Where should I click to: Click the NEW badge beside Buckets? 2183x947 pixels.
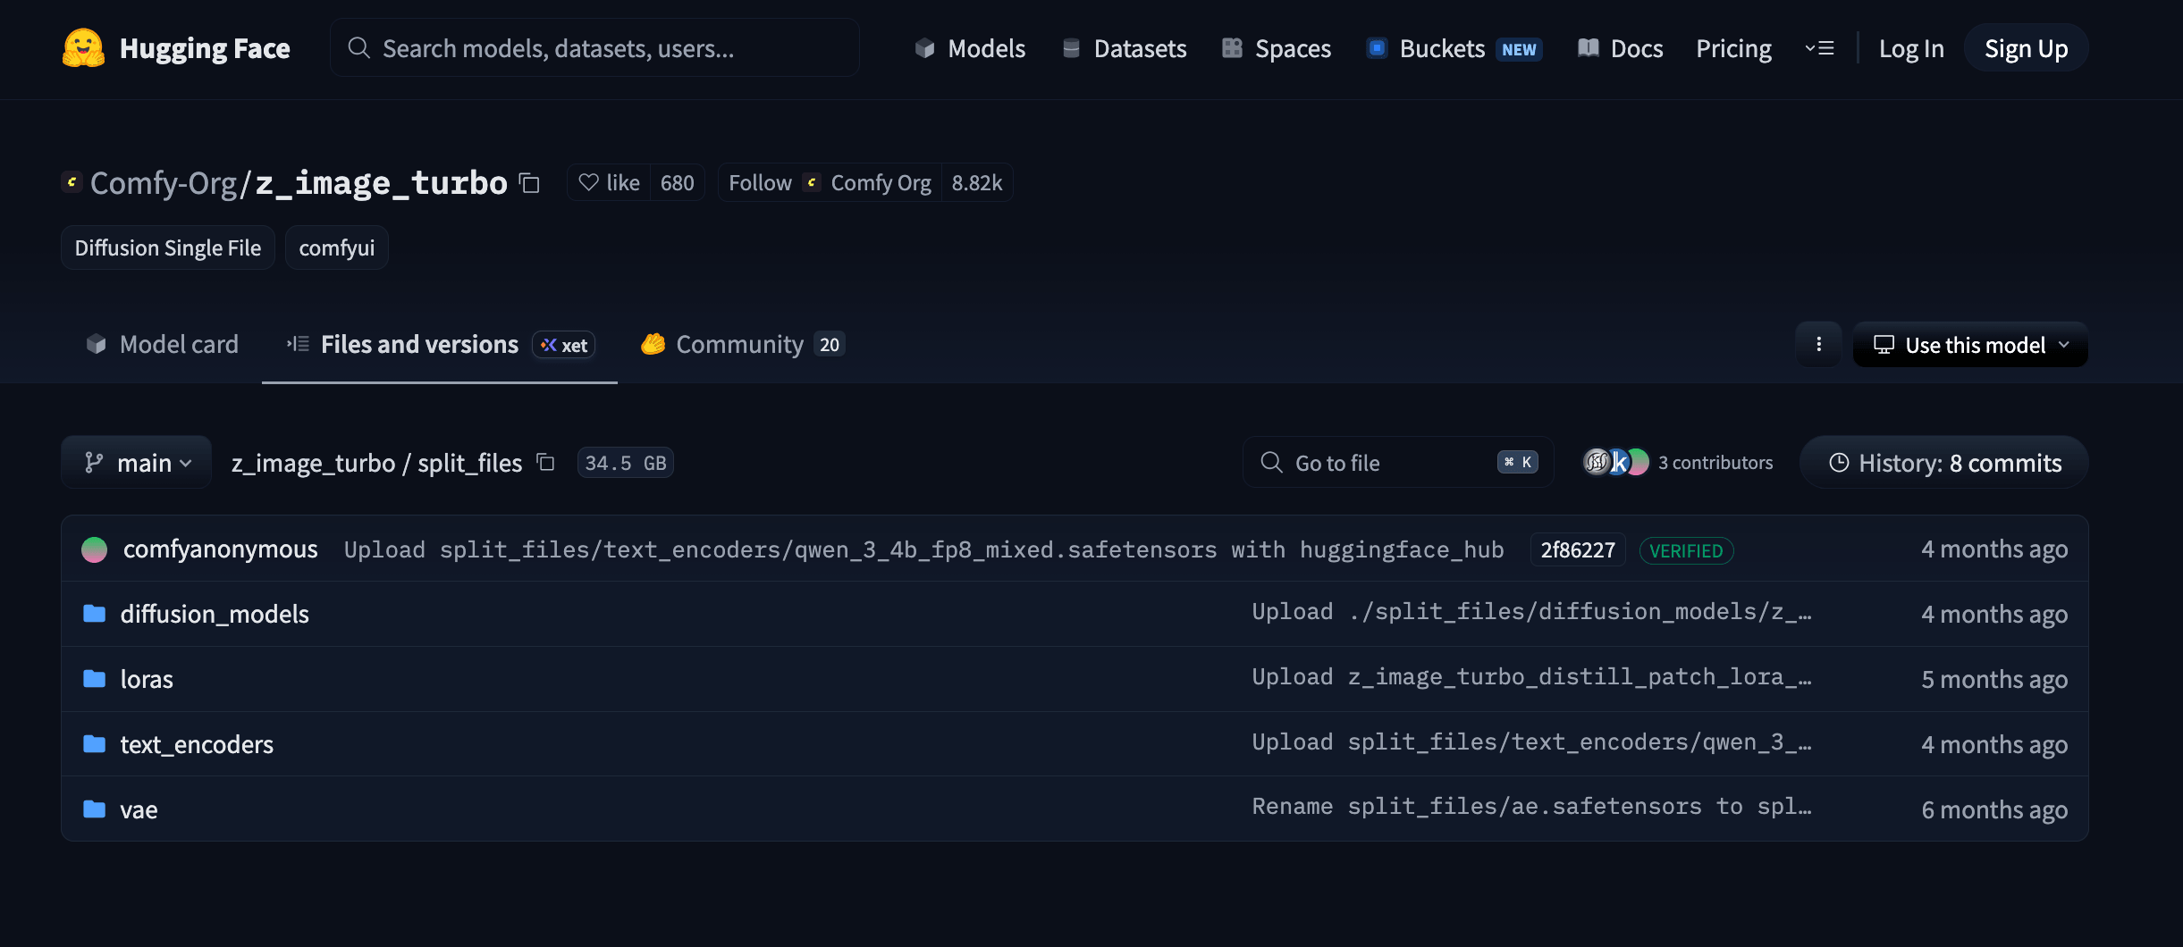[1519, 49]
